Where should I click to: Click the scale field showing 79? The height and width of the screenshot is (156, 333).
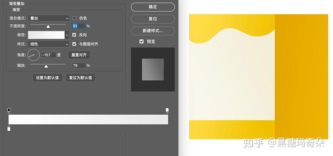tap(78, 66)
